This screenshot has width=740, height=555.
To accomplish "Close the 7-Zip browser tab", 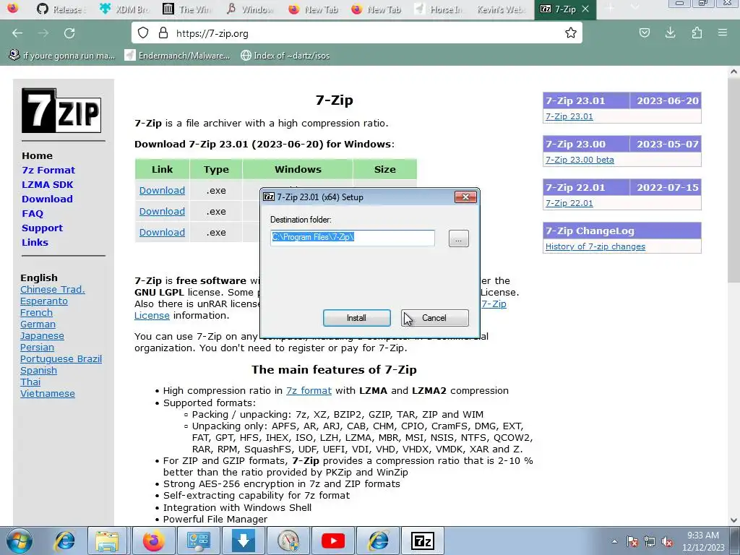I will click(x=585, y=9).
